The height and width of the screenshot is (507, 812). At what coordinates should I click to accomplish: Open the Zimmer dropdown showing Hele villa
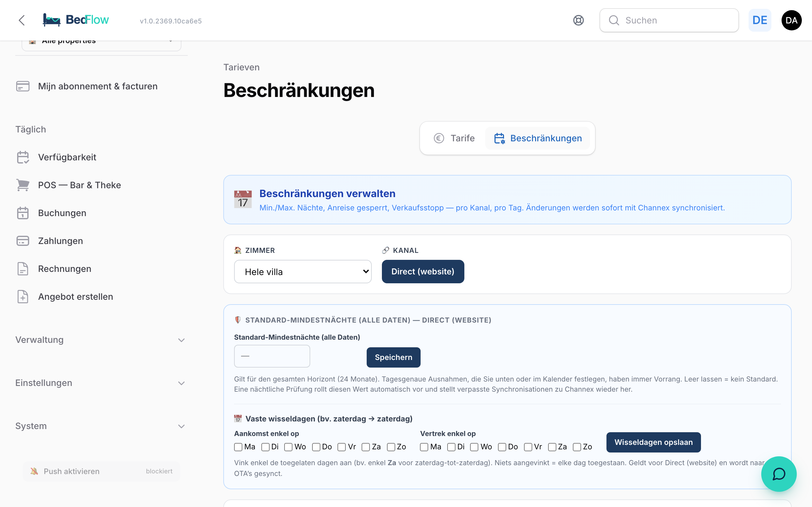click(x=303, y=272)
